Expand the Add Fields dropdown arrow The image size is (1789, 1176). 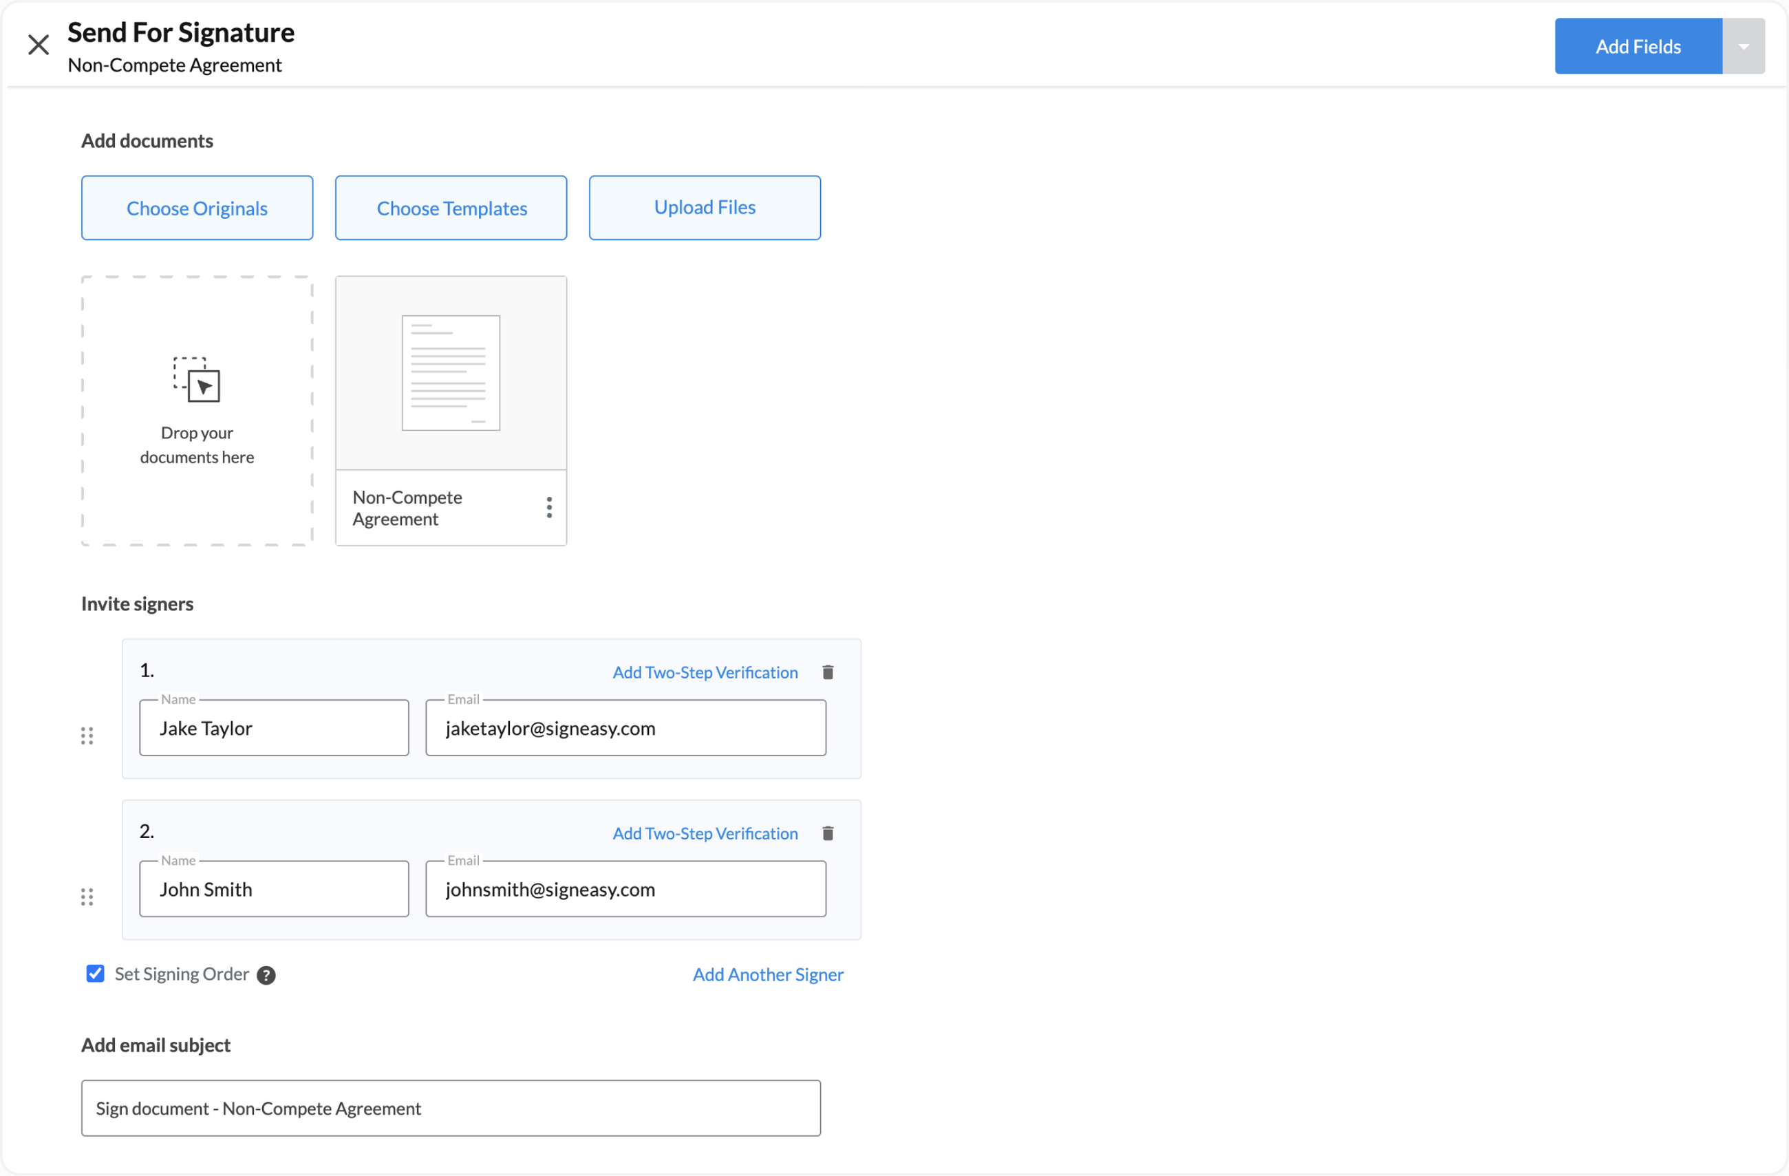pyautogui.click(x=1742, y=46)
